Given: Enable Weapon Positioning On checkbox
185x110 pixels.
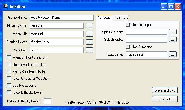Looking at the screenshot, I should pyautogui.click(x=9, y=57).
